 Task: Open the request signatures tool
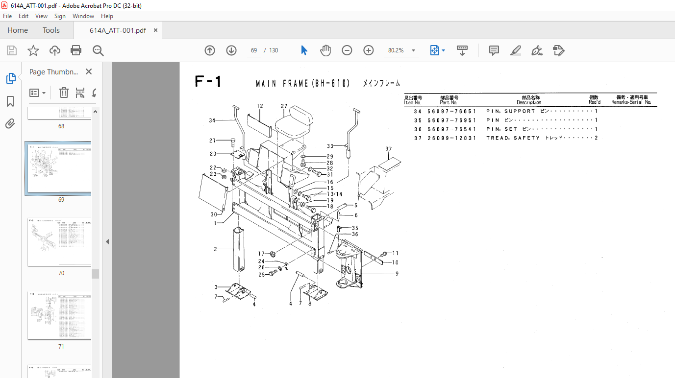click(x=559, y=50)
